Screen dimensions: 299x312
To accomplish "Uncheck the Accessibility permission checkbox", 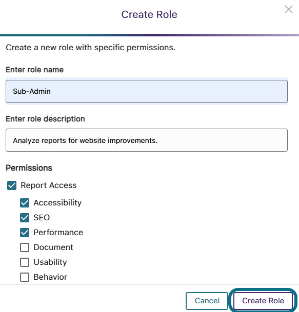I will point(25,203).
